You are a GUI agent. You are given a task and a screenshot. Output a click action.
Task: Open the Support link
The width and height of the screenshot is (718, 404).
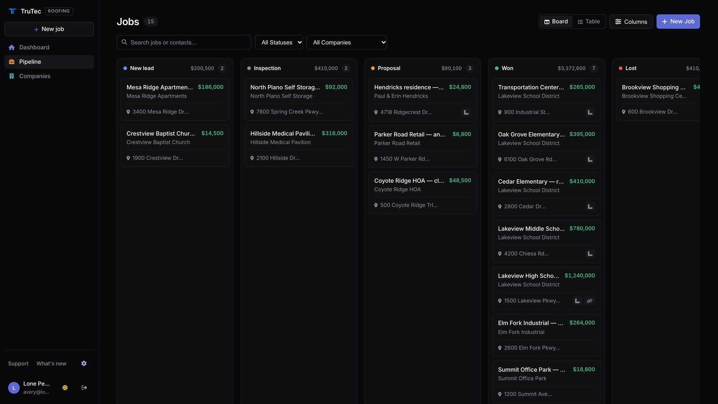(18, 364)
